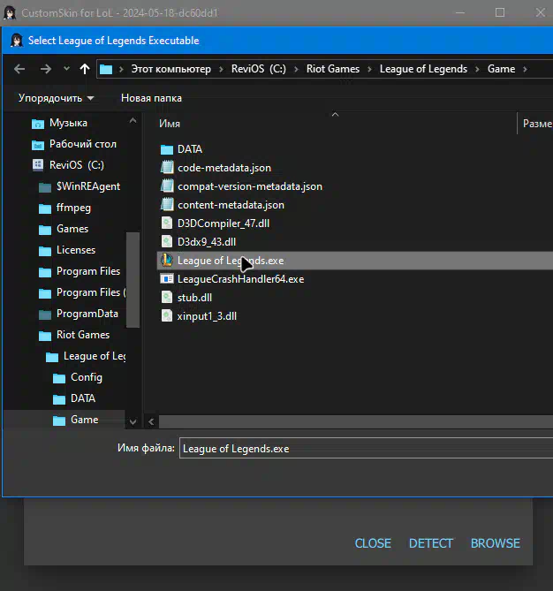
Task: Click League of Legends.exe application icon
Action: (x=167, y=260)
